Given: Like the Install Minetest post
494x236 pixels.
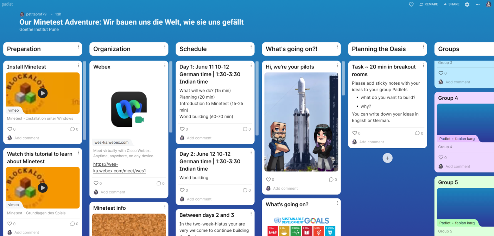Looking at the screenshot, I should [x=9, y=129].
